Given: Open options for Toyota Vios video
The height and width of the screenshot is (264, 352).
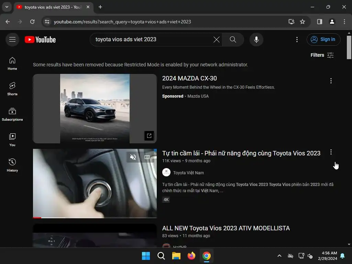Looking at the screenshot, I should [x=331, y=152].
